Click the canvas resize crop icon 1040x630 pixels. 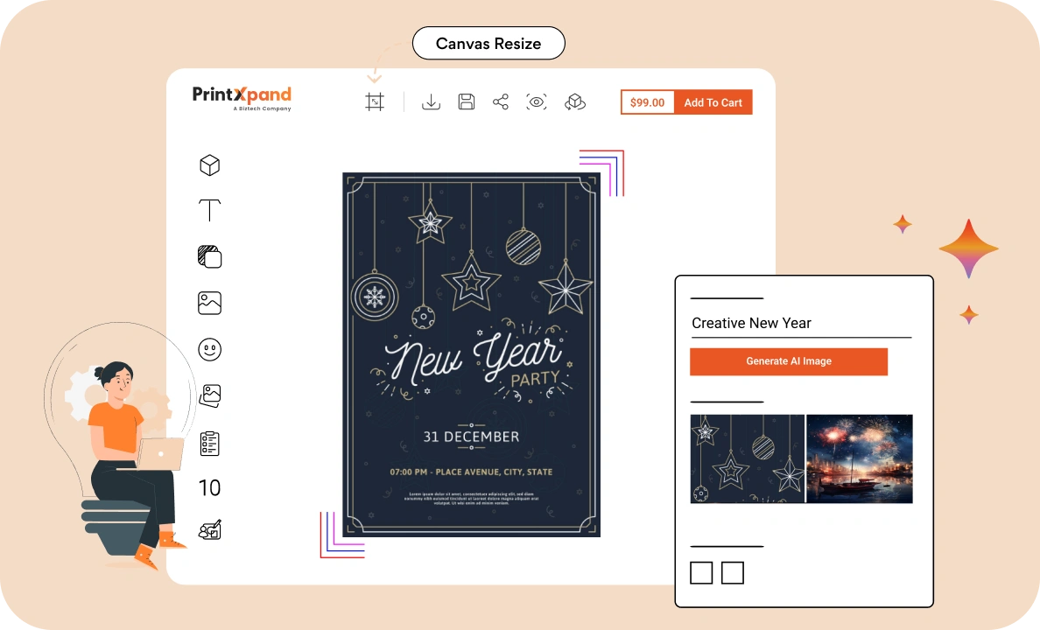[x=375, y=101]
